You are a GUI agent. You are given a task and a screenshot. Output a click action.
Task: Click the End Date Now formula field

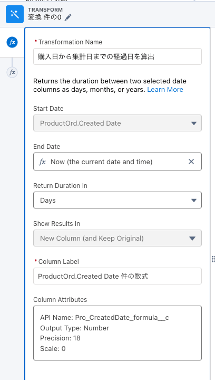[118, 161]
